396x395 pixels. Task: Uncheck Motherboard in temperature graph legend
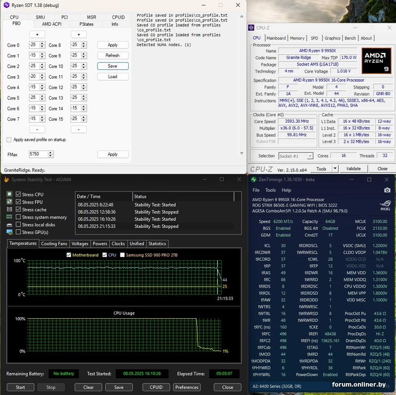pyautogui.click(x=69, y=255)
